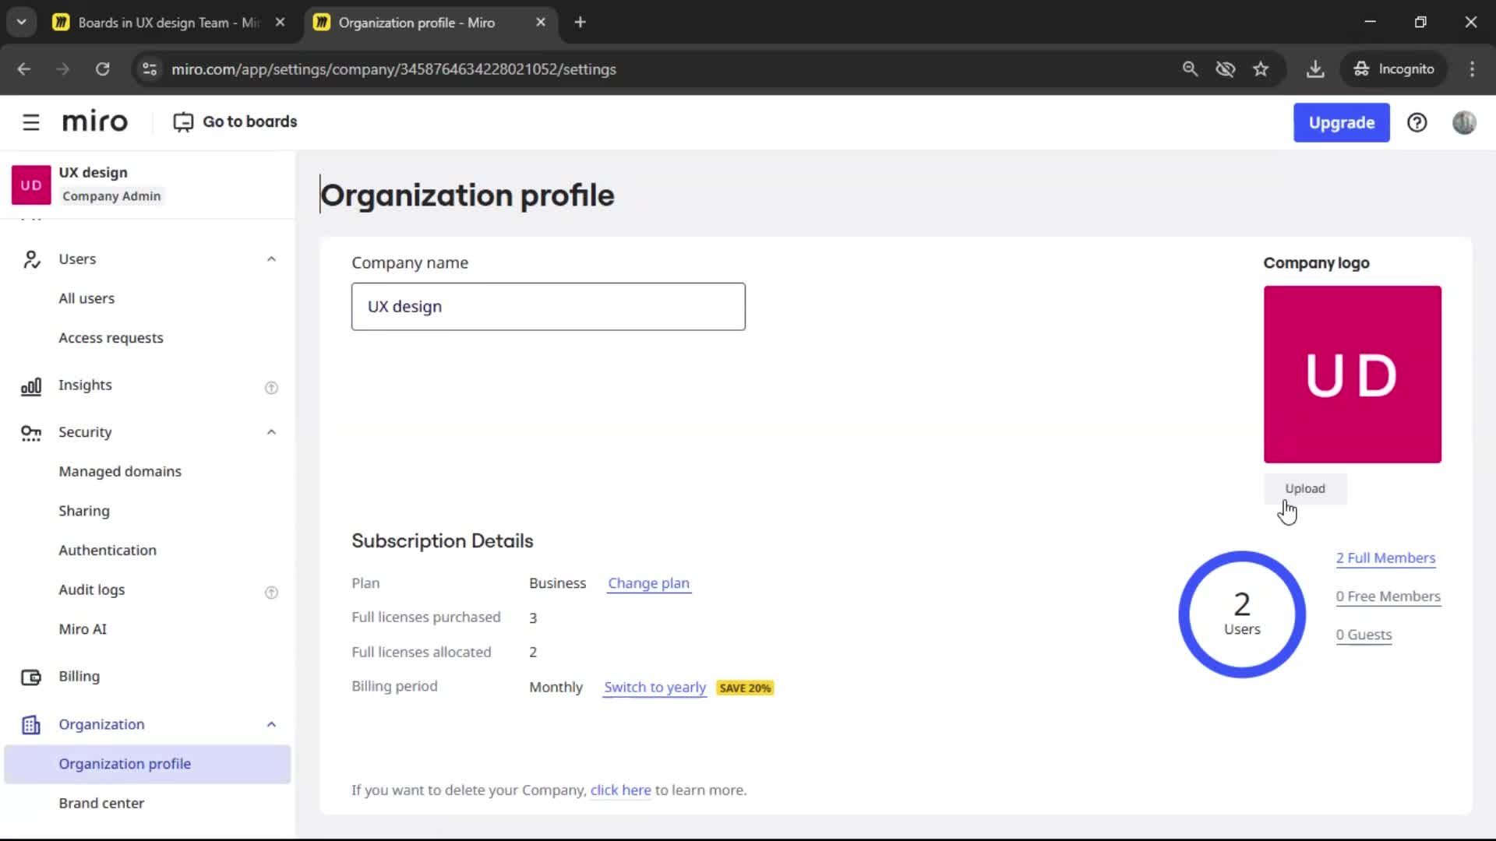Click the site information icon in address bar
This screenshot has width=1496, height=841.
click(150, 69)
